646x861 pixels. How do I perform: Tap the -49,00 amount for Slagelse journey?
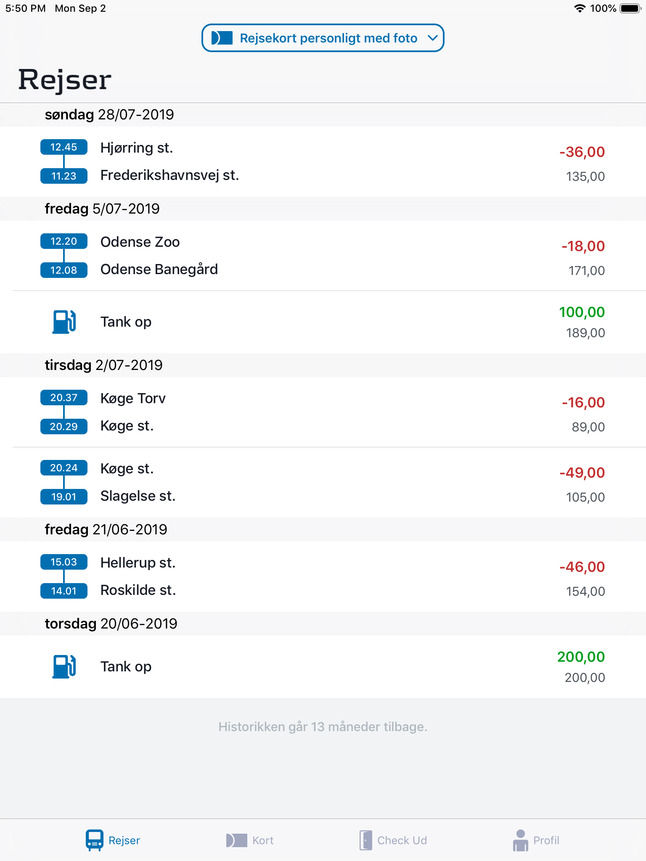582,473
